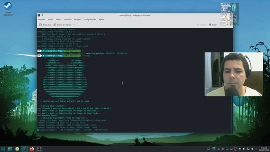Image resolution: width=270 pixels, height=152 pixels.
Task: Click the Colar toolbar button
Action: [x=213, y=25]
